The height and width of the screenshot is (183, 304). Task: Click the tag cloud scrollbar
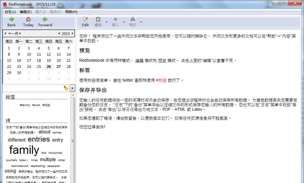click(73, 141)
